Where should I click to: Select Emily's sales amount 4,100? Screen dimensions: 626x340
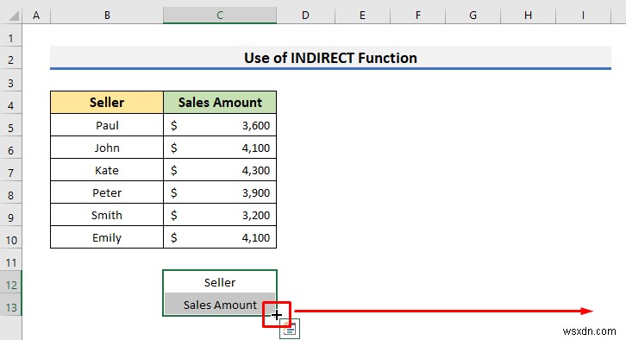pyautogui.click(x=220, y=237)
